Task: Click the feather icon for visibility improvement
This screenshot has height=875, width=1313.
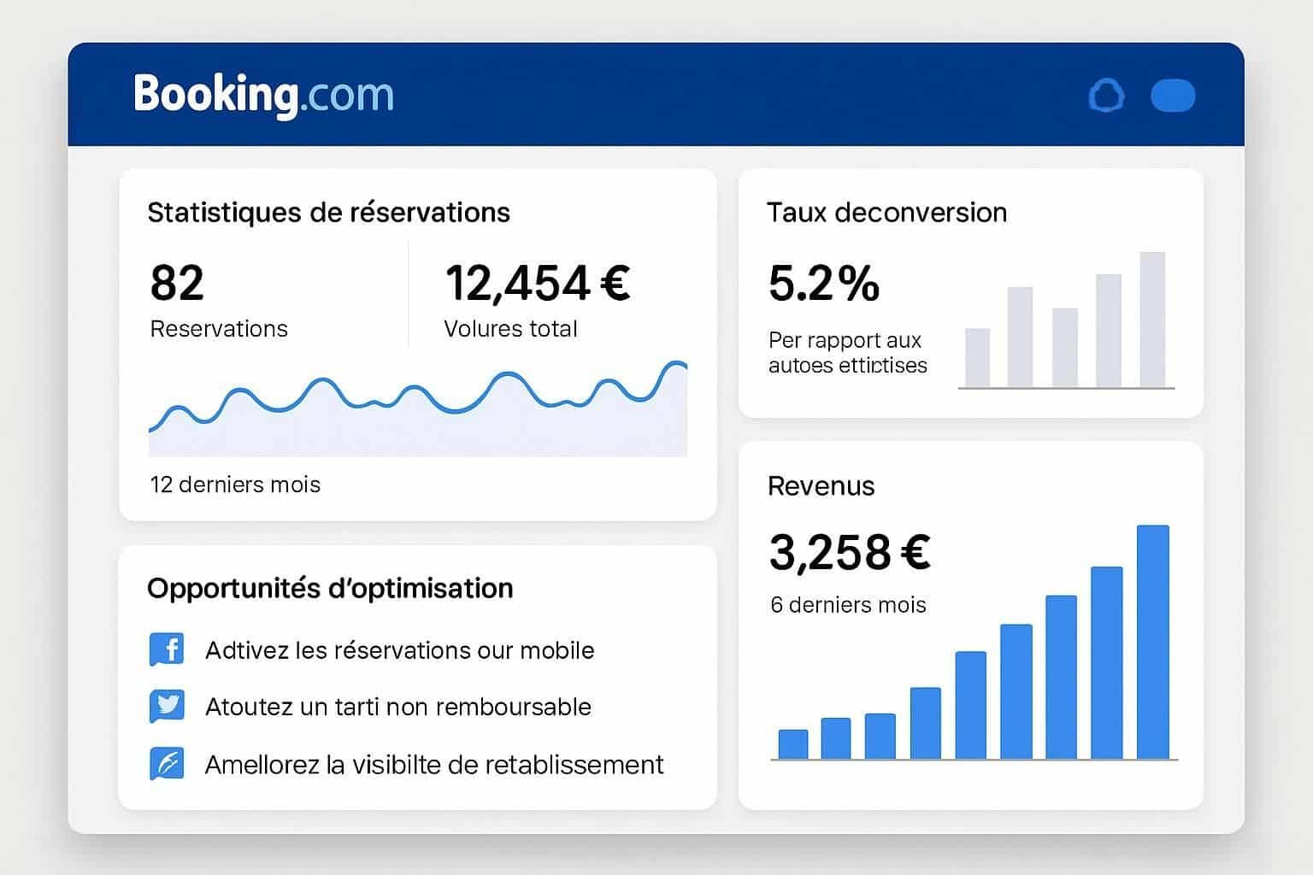Action: point(168,764)
